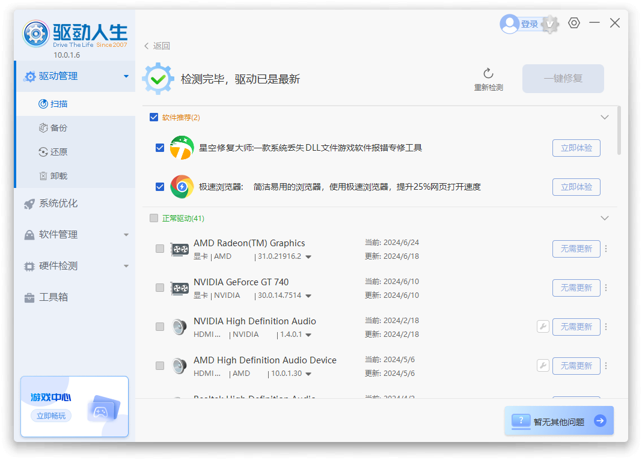The image size is (642, 460).
Task: Click the user avatar icon
Action: [x=509, y=24]
